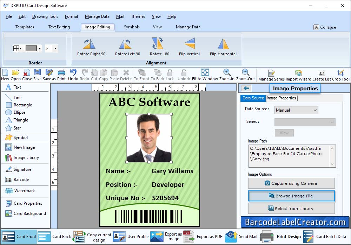Click Browse Image File button

(291, 196)
